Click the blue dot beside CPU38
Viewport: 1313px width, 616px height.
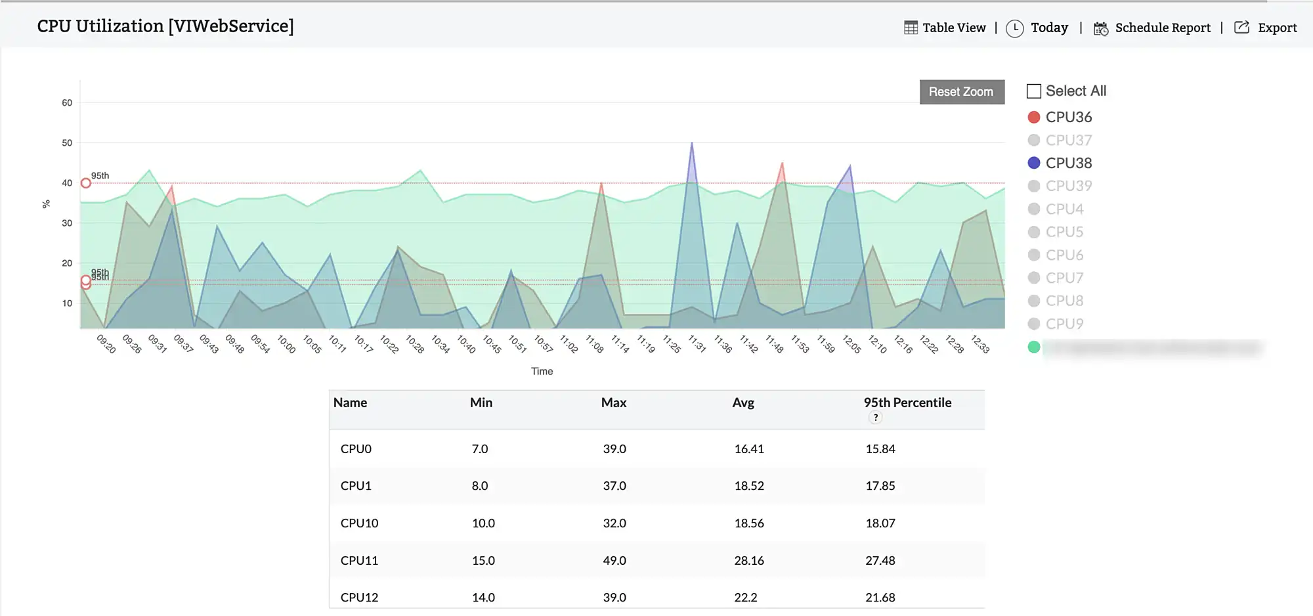pyautogui.click(x=1034, y=162)
